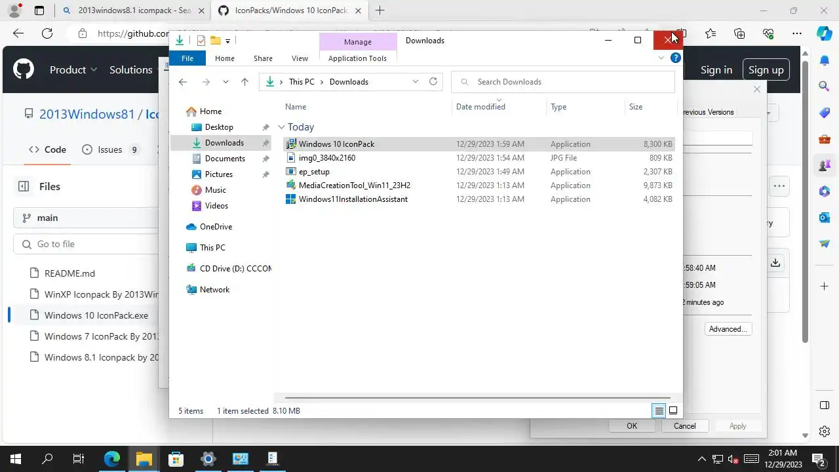
Task: Click This PC in the address breadcrumb
Action: click(302, 82)
